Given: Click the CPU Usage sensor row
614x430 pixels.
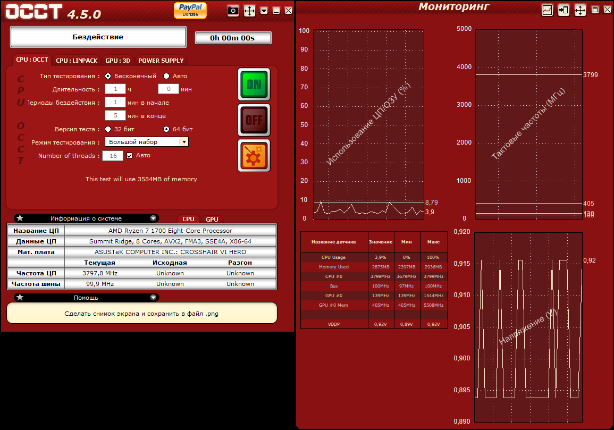Looking at the screenshot, I should coord(374,257).
